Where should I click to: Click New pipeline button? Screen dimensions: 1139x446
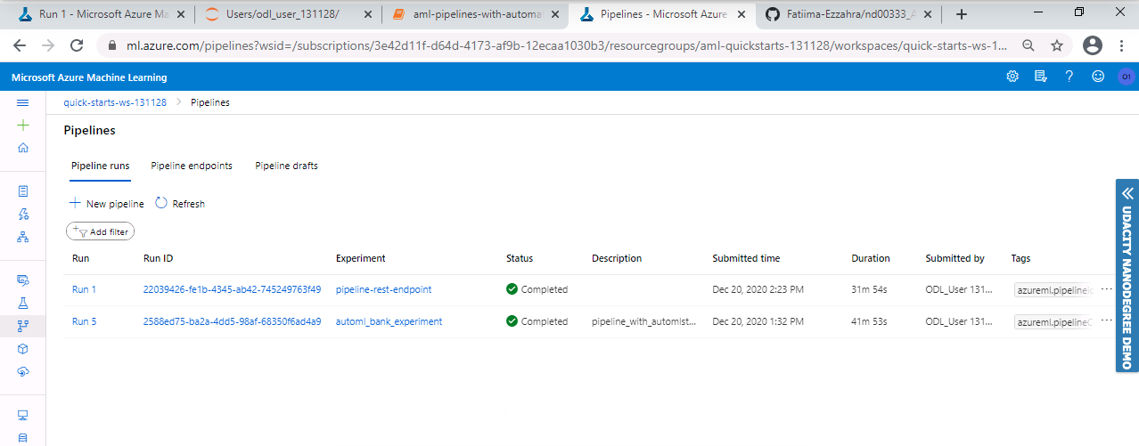click(x=106, y=204)
